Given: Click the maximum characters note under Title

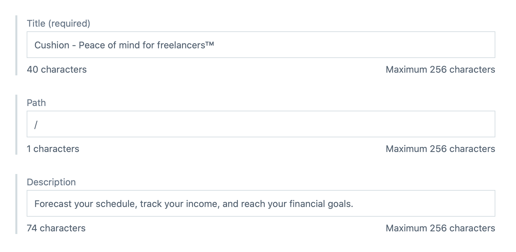Looking at the screenshot, I should click(x=440, y=69).
